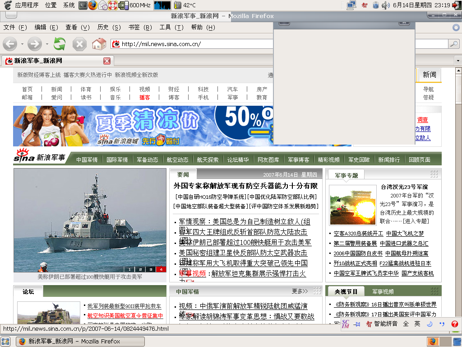Open the 工具 (T) menu

[x=171, y=28]
